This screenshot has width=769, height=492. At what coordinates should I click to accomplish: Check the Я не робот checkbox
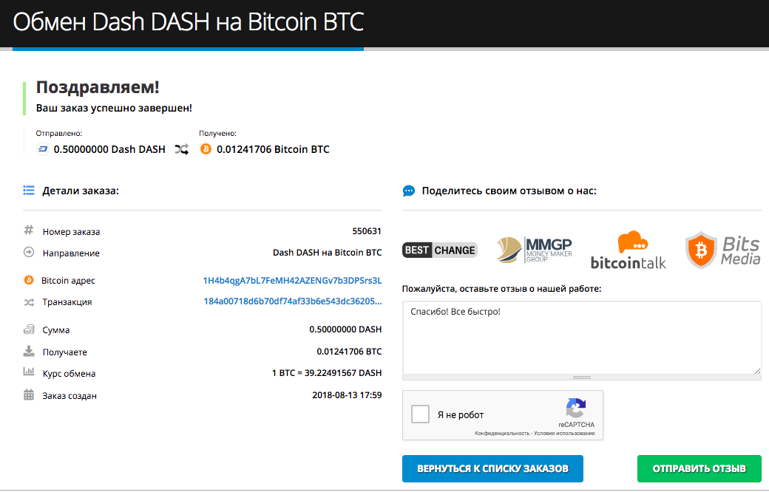click(420, 414)
